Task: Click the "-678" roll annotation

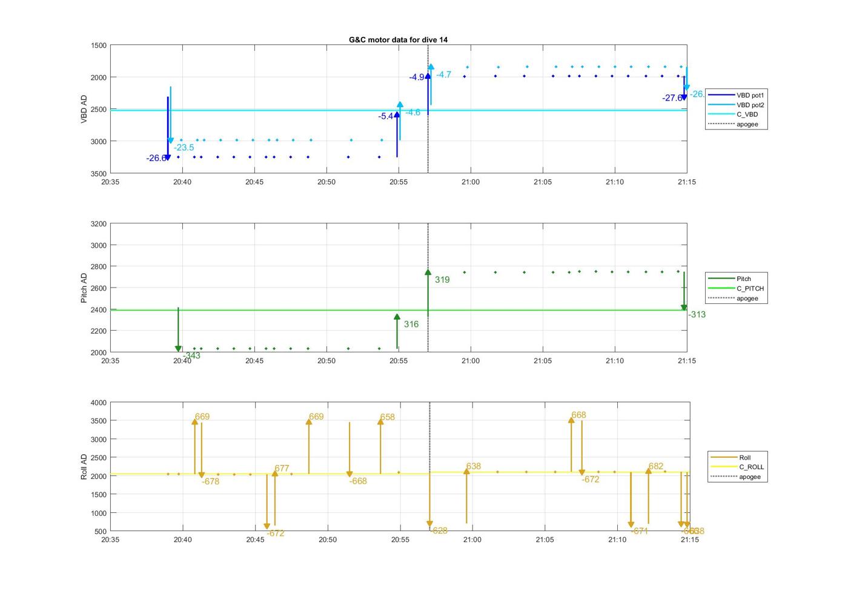Action: [210, 482]
